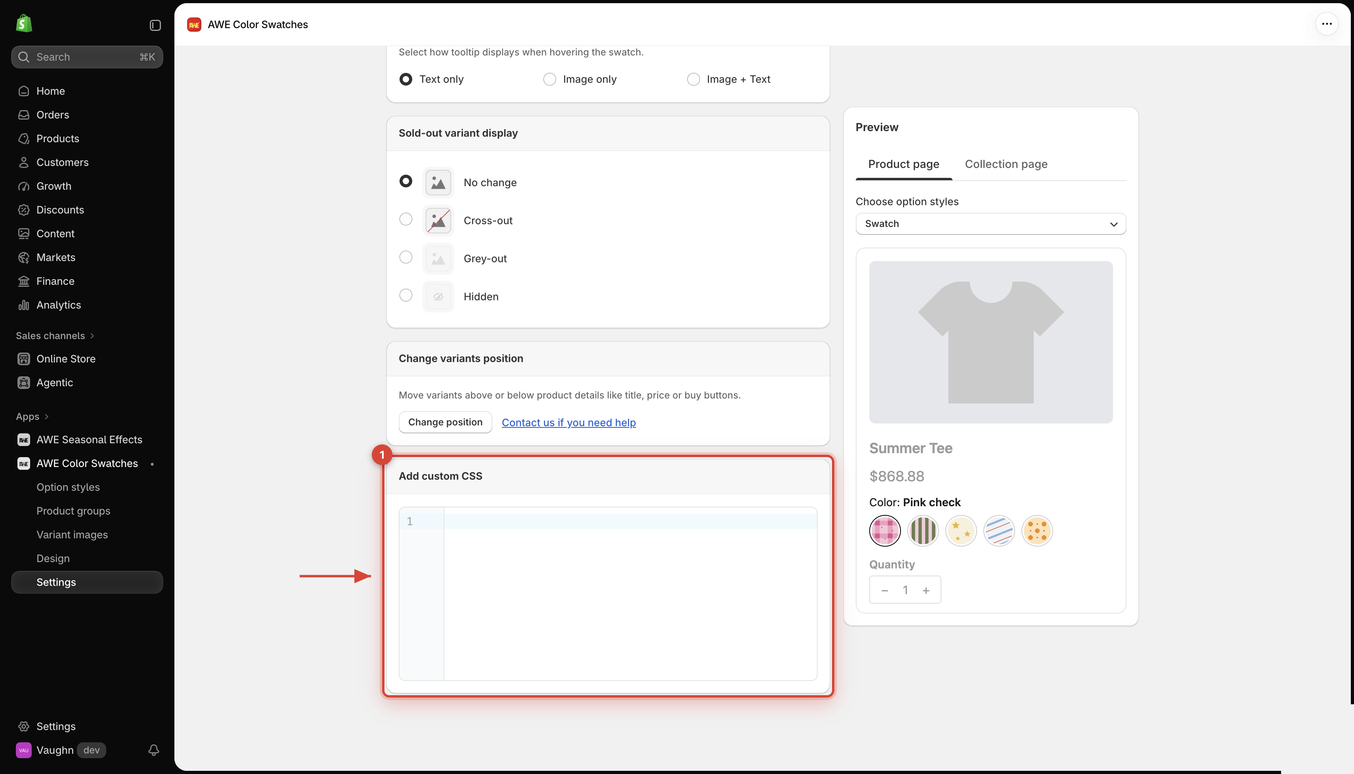Click the Change position button

[x=445, y=422]
